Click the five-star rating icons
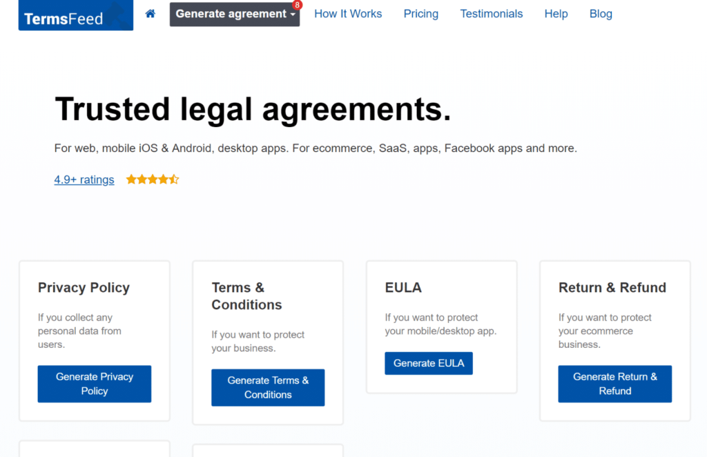 [x=152, y=179]
